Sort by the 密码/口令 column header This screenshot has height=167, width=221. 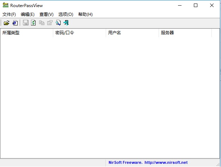80,33
